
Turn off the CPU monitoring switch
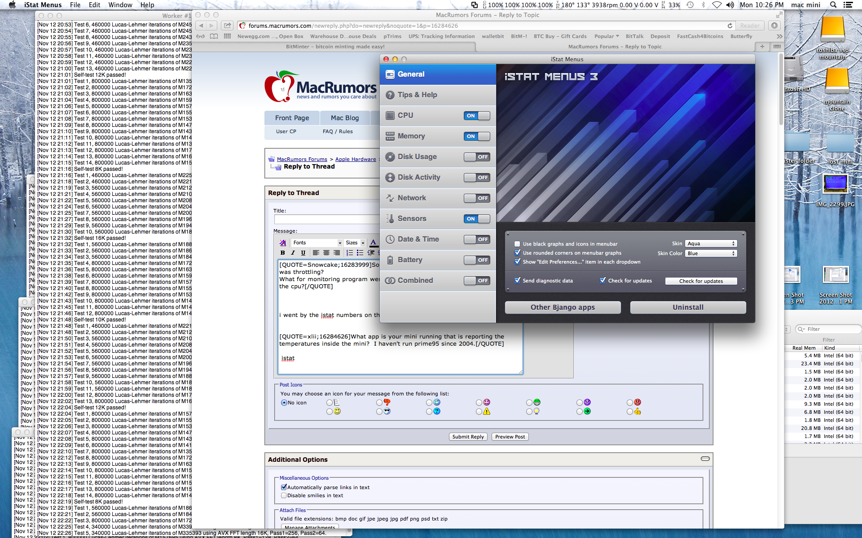476,116
